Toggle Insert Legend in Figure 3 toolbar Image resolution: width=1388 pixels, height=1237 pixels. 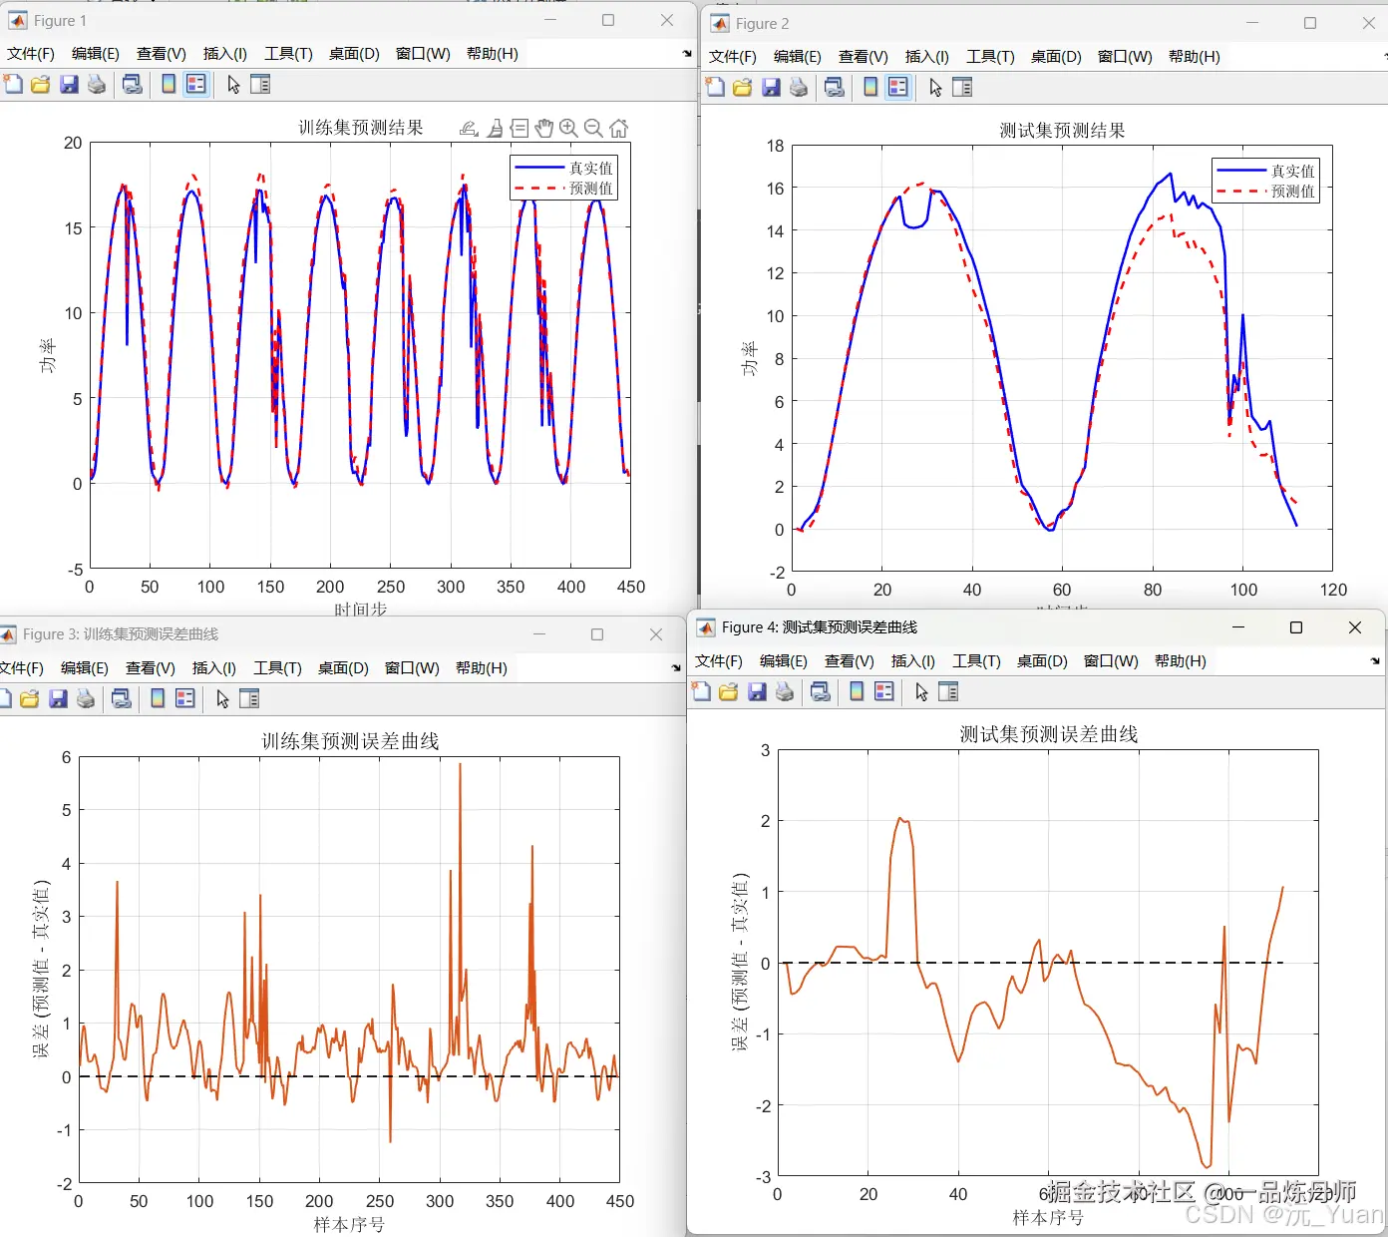click(185, 699)
